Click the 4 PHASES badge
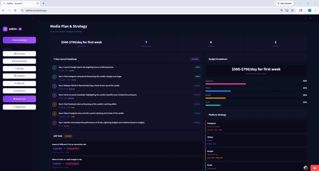The image size is (319, 171). click(195, 59)
